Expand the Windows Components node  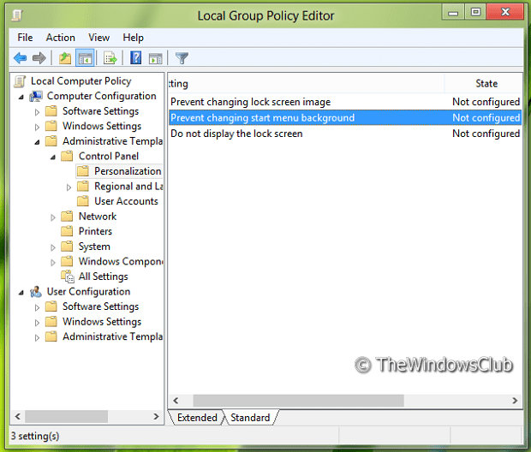tap(53, 263)
